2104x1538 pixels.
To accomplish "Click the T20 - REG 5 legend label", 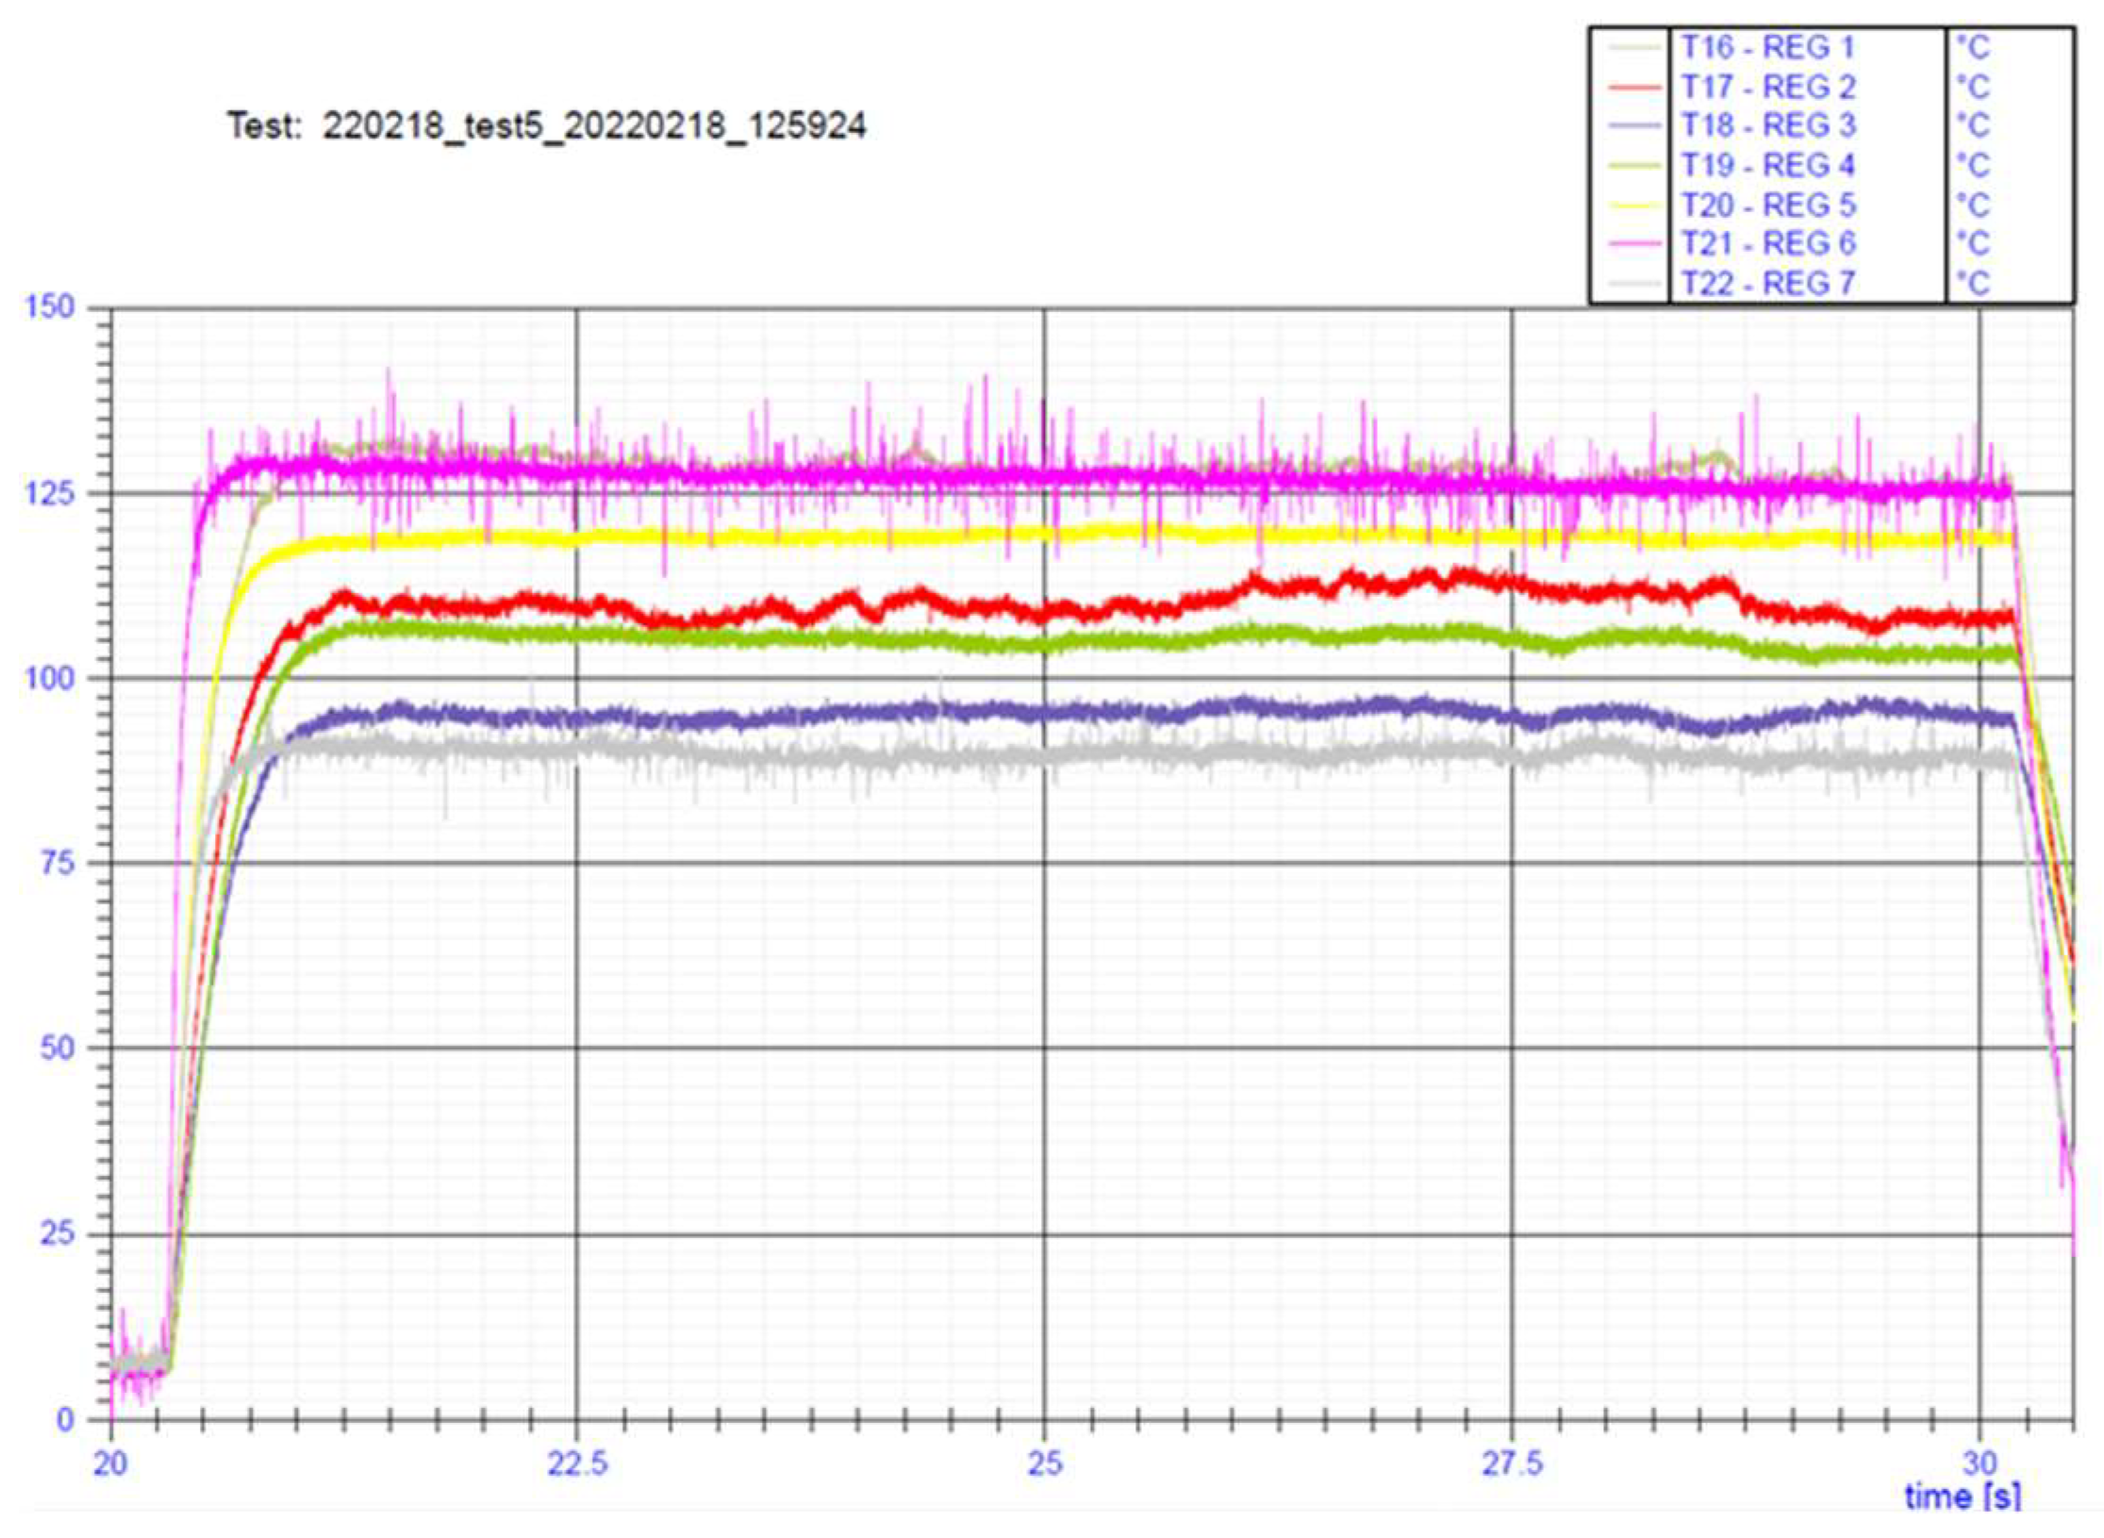I will (x=1767, y=205).
